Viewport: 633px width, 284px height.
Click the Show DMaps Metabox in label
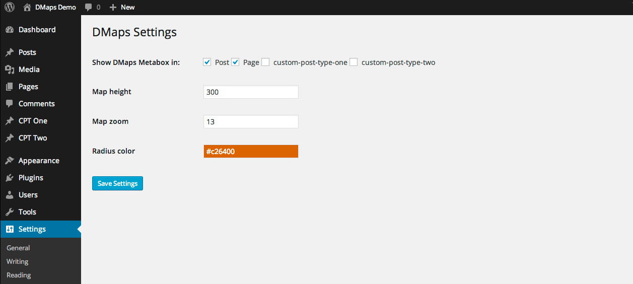(x=136, y=62)
